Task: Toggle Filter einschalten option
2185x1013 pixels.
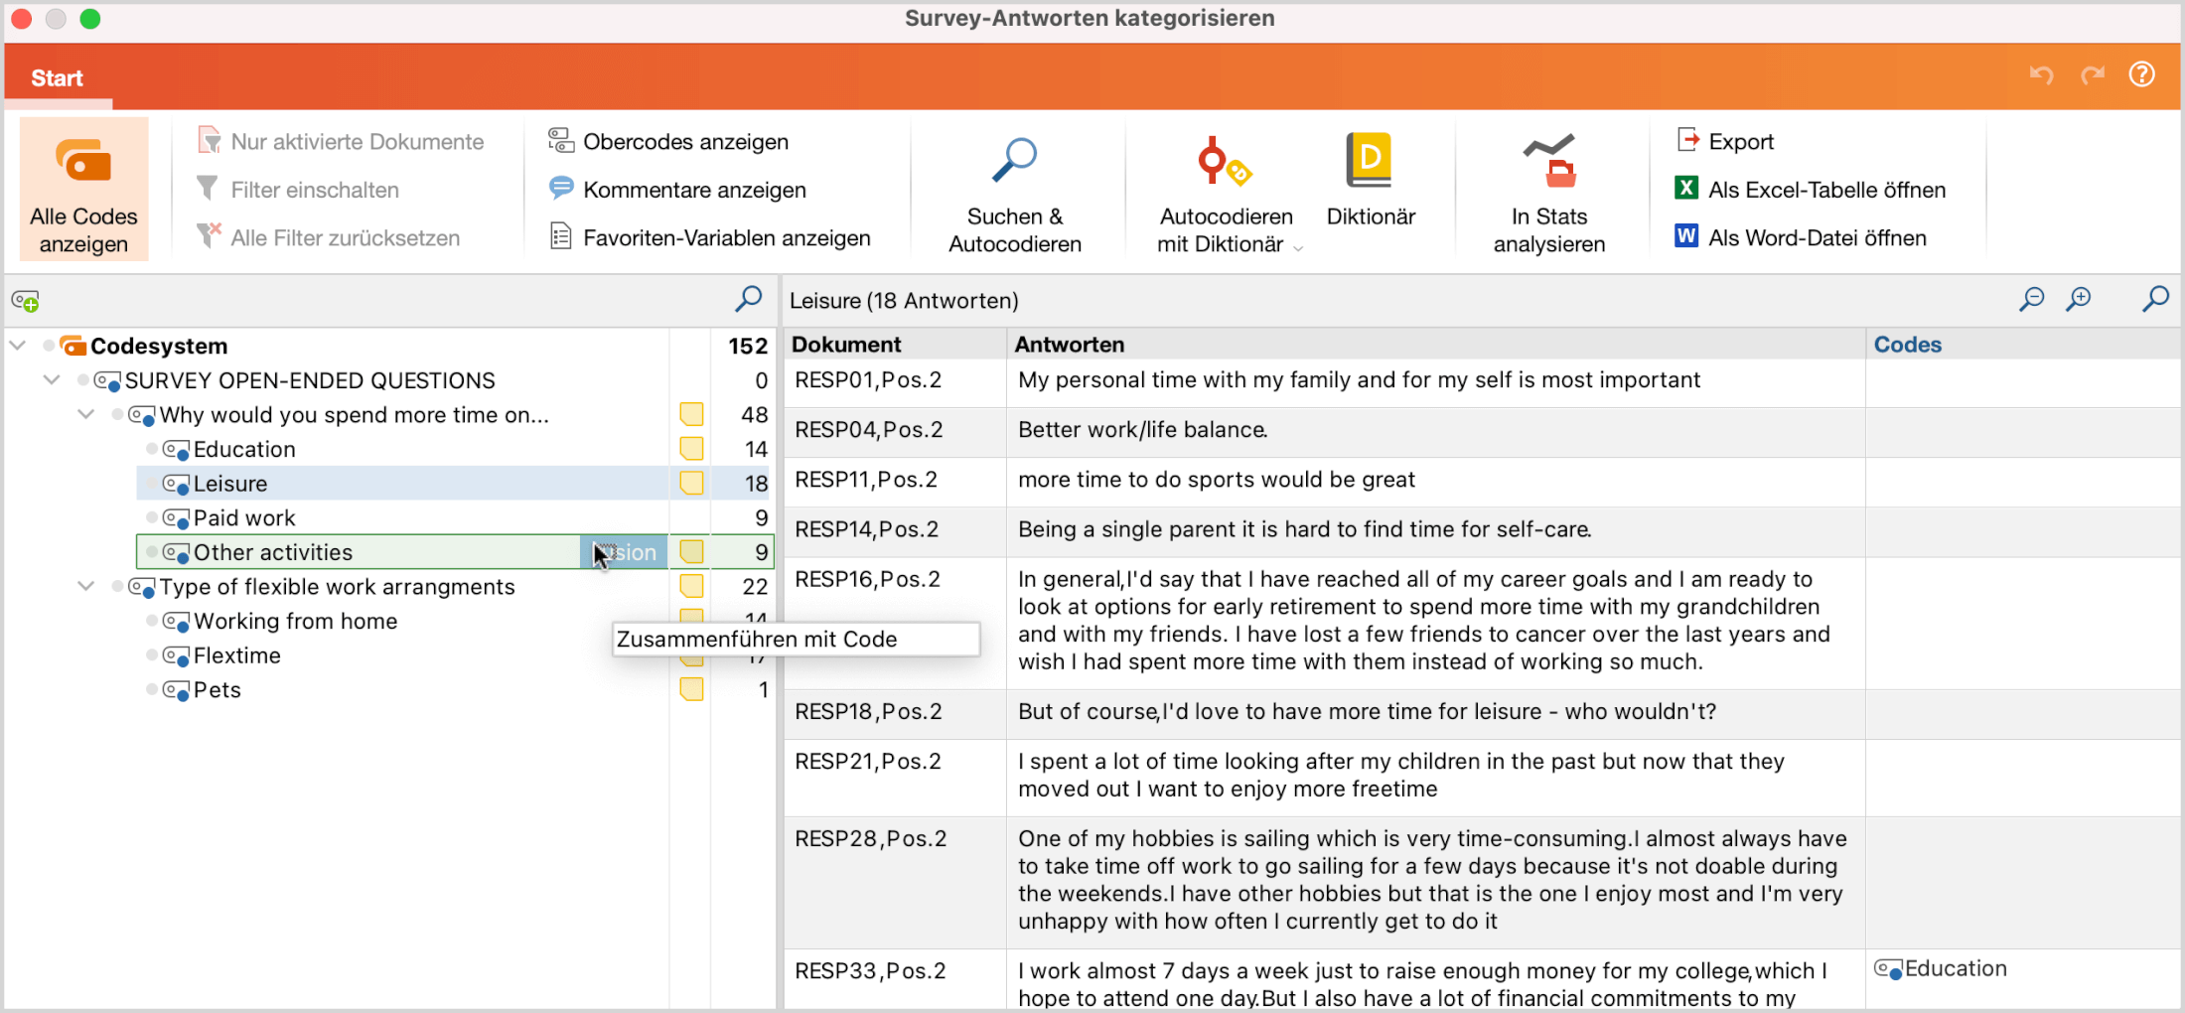Action: point(298,190)
